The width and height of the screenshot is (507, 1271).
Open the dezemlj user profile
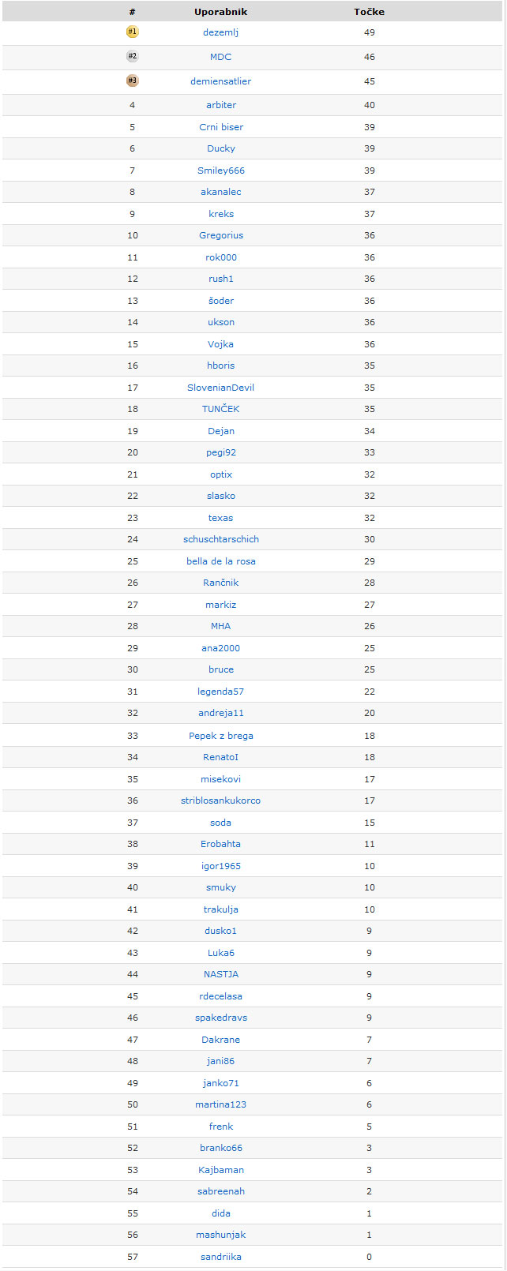221,32
